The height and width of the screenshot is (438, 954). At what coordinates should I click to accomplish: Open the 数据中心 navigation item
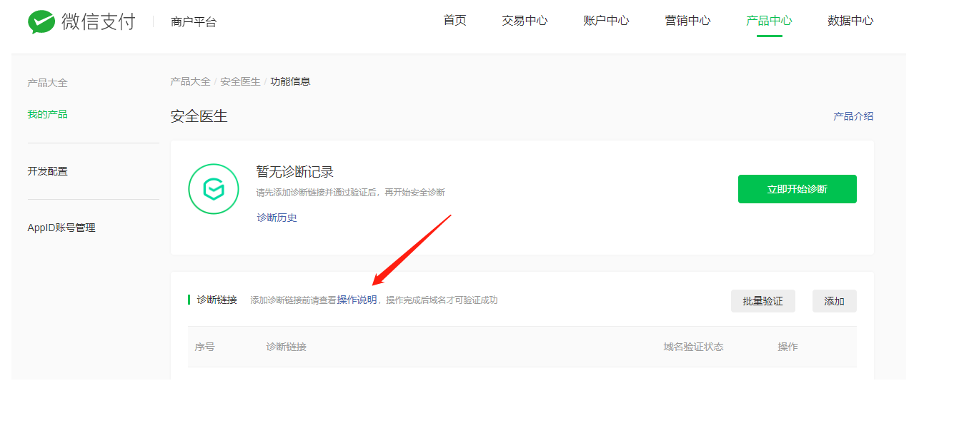point(850,21)
